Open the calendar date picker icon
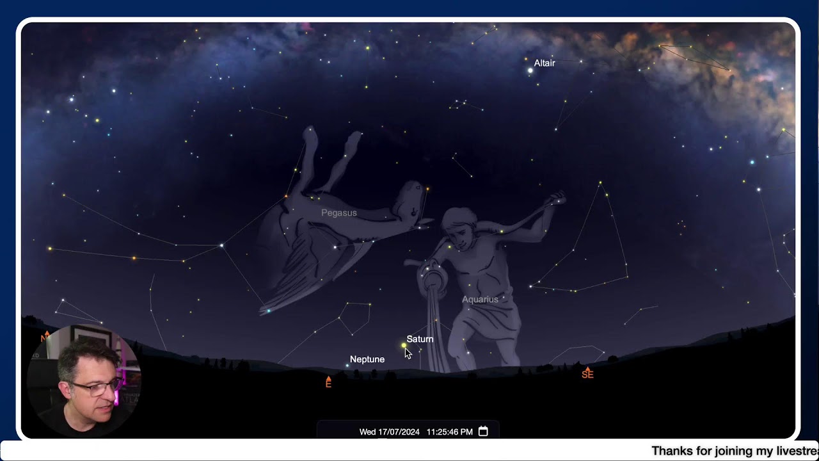This screenshot has height=461, width=819. coord(483,432)
